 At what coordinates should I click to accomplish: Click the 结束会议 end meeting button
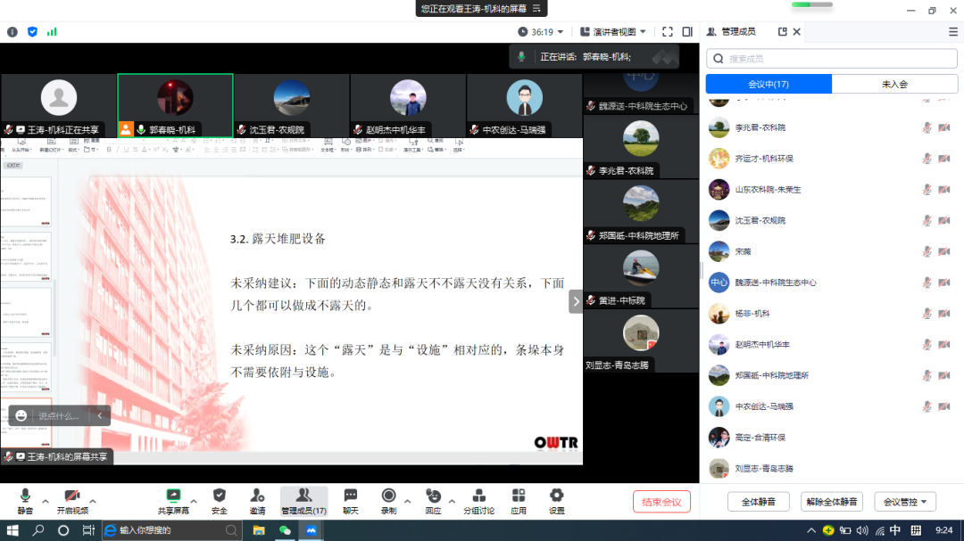pyautogui.click(x=661, y=501)
